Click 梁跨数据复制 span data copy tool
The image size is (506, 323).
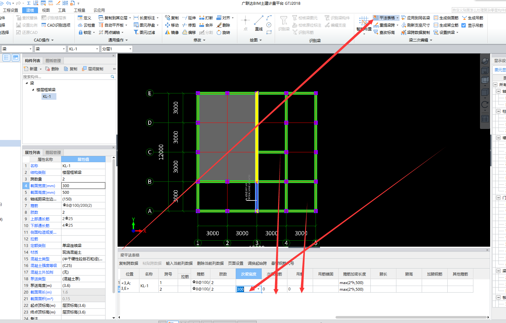pyautogui.click(x=415, y=32)
